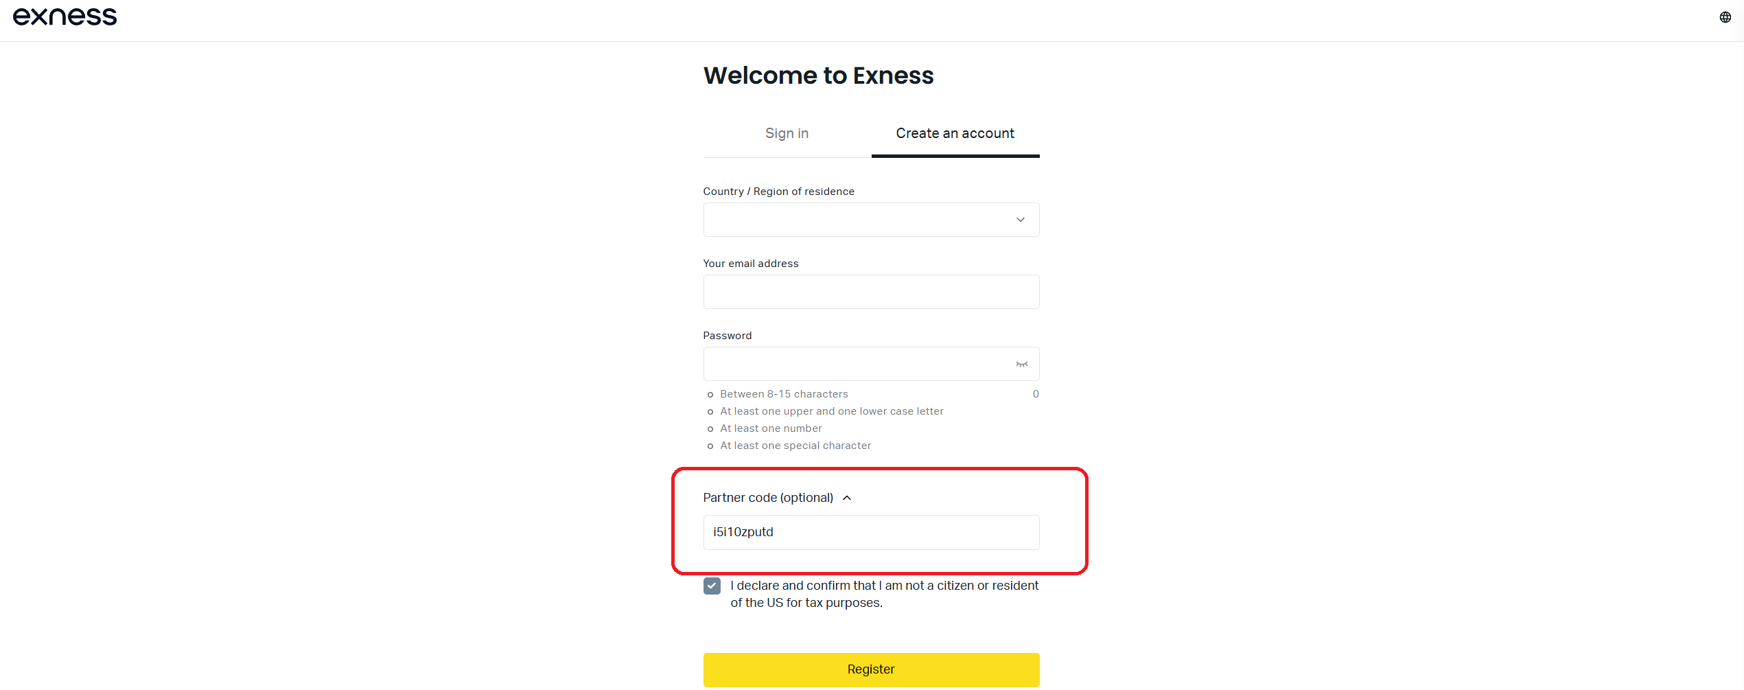
Task: Select the Create an account tab
Action: [x=955, y=133]
